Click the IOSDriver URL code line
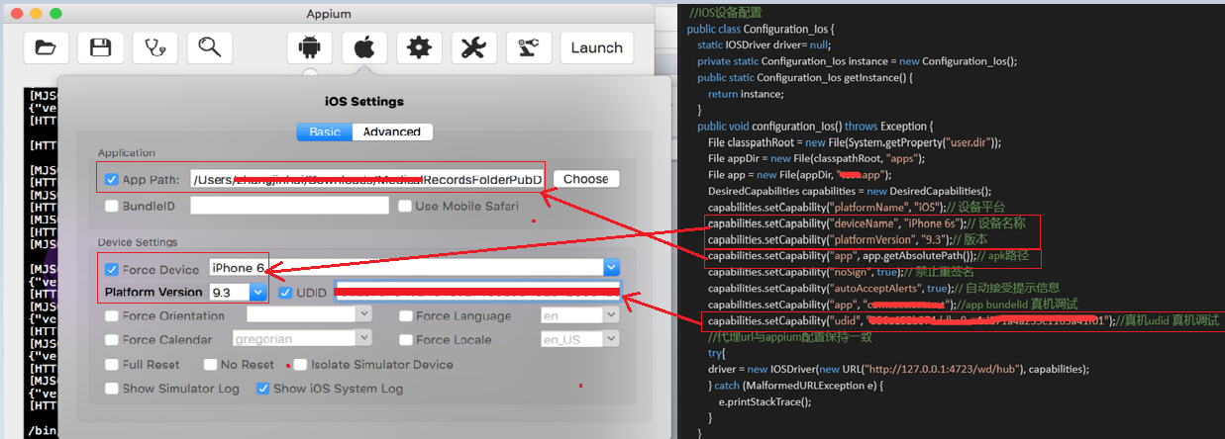The width and height of the screenshot is (1225, 439). tap(899, 369)
